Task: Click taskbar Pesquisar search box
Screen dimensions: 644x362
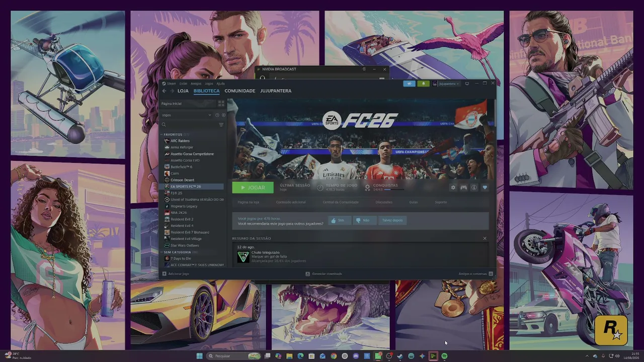Action: (x=233, y=356)
